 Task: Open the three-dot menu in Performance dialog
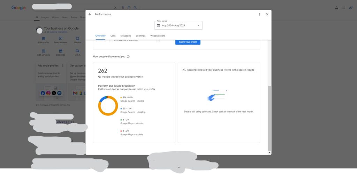[x=259, y=14]
